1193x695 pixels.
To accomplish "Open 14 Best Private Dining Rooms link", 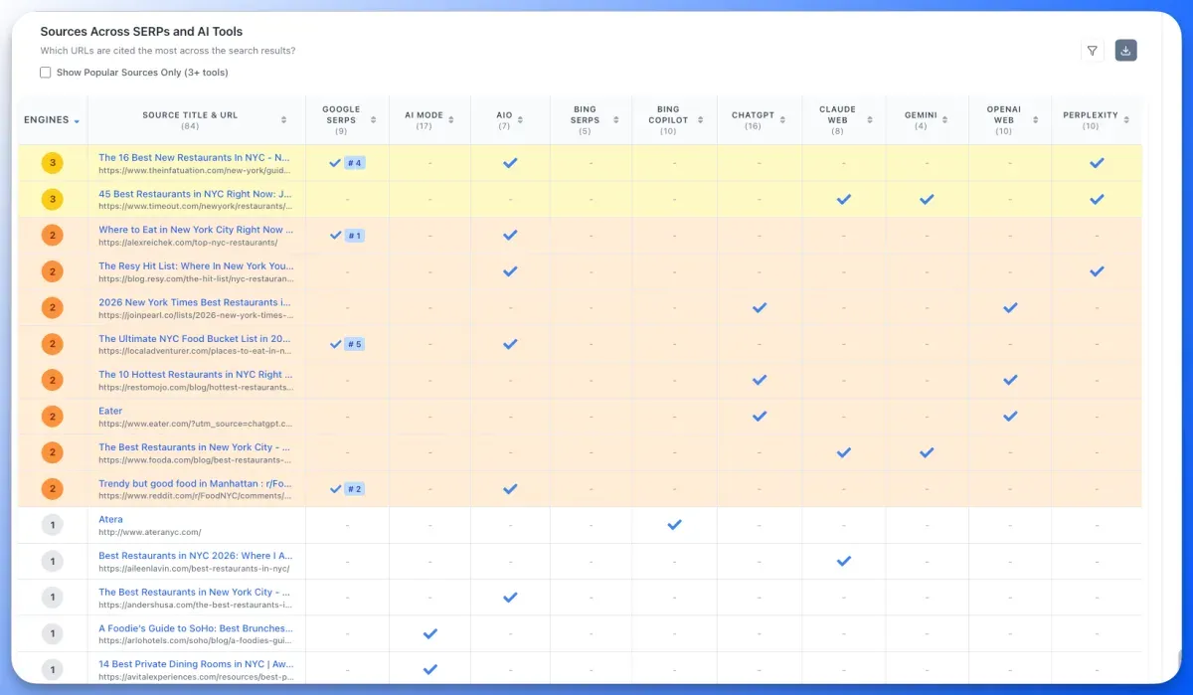I will coord(196,664).
